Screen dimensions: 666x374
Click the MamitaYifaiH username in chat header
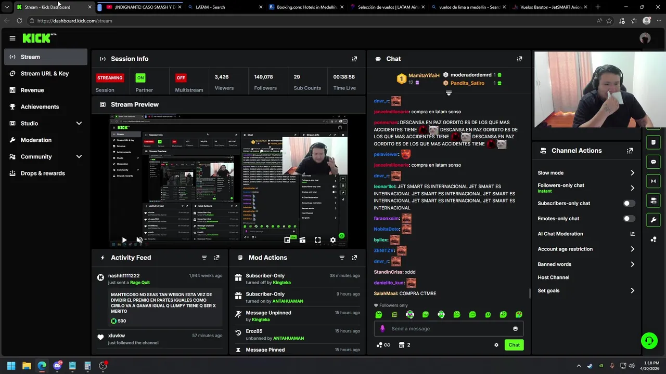(x=424, y=75)
